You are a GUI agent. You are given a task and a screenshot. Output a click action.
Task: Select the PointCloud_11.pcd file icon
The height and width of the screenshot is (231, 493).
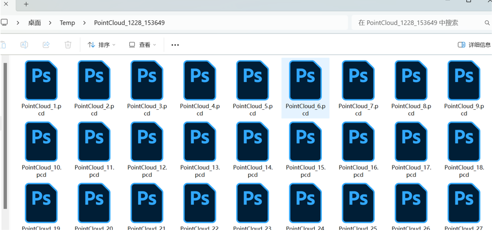[x=94, y=142]
